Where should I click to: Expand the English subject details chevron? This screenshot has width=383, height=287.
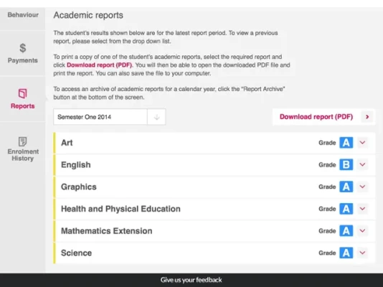click(362, 164)
